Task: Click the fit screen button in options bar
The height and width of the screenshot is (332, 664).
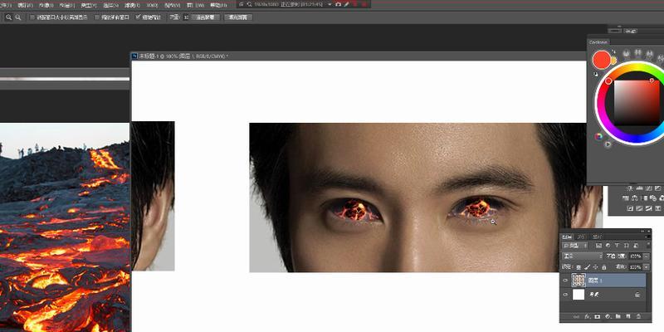Action: (x=205, y=17)
